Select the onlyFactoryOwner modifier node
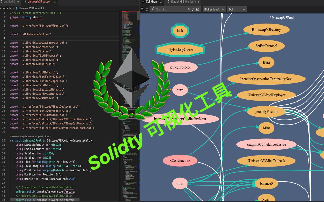Screen dimensions: 324x202 180,49
